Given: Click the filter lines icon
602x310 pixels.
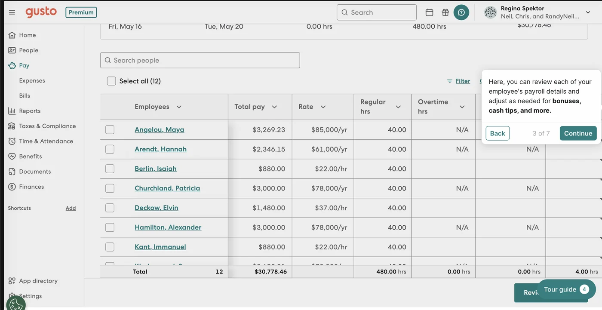Looking at the screenshot, I should point(450,81).
